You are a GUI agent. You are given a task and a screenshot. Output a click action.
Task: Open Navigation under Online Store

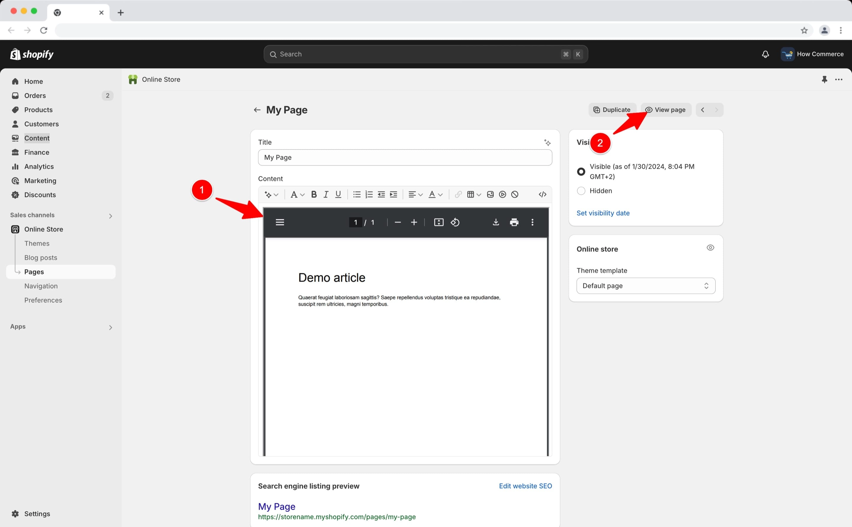coord(41,286)
